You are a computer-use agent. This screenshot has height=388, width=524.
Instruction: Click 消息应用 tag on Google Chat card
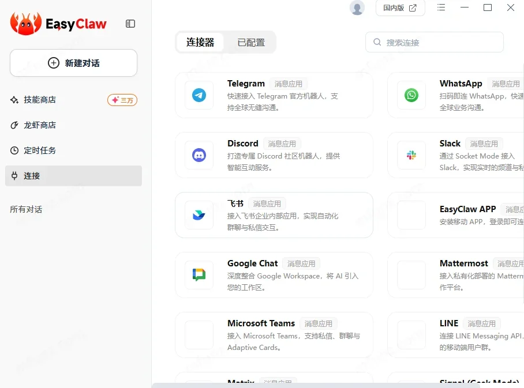(301, 264)
